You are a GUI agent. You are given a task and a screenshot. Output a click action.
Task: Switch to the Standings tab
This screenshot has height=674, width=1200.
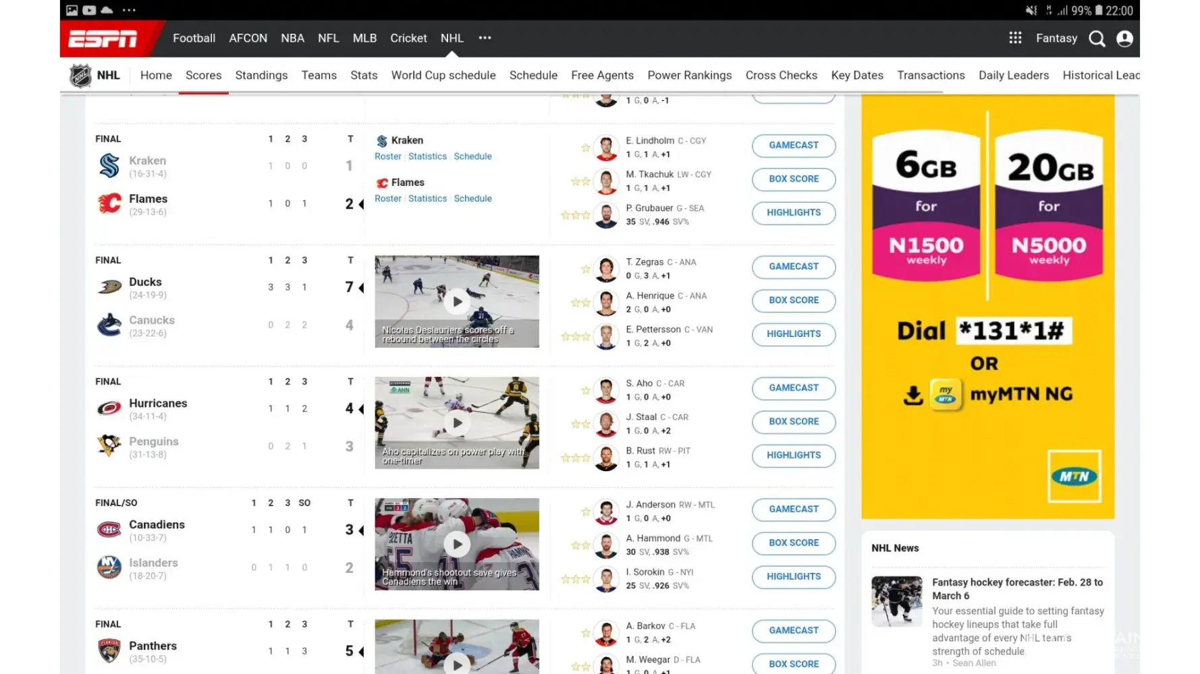tap(261, 75)
